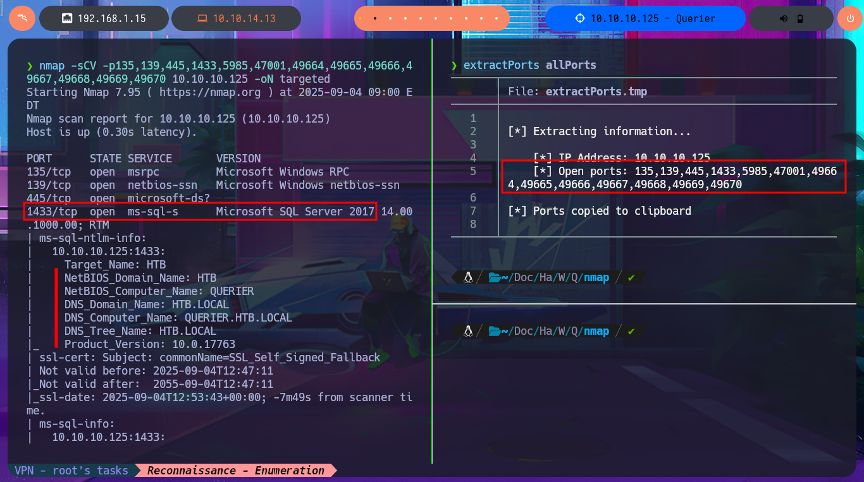The image size is (864, 482).
Task: Click the green checkmark in bottom-right prompt
Action: click(x=631, y=332)
